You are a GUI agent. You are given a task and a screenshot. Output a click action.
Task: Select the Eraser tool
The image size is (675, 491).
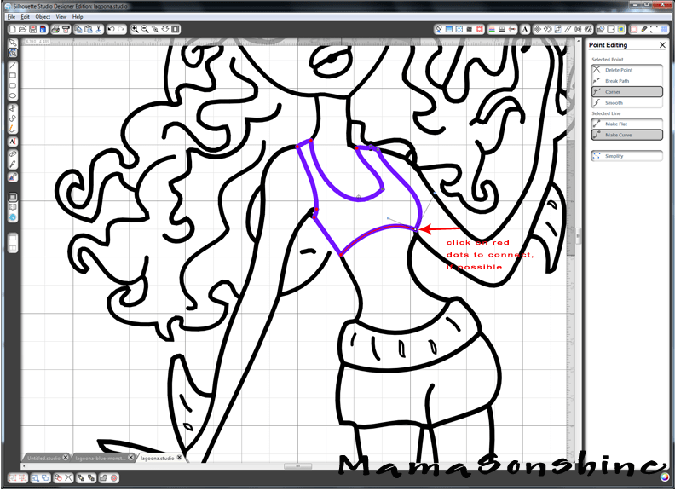coord(13,155)
